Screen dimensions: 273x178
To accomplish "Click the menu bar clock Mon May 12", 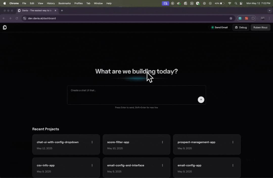I will coord(258,3).
